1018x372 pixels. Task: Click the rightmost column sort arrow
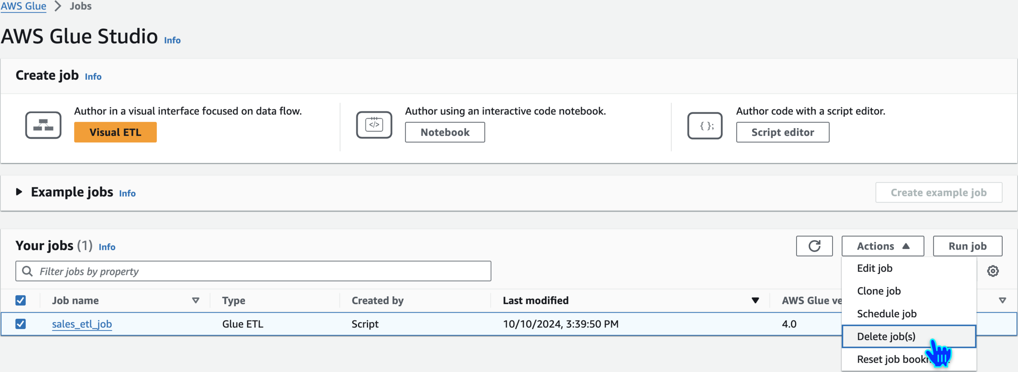(x=1003, y=300)
